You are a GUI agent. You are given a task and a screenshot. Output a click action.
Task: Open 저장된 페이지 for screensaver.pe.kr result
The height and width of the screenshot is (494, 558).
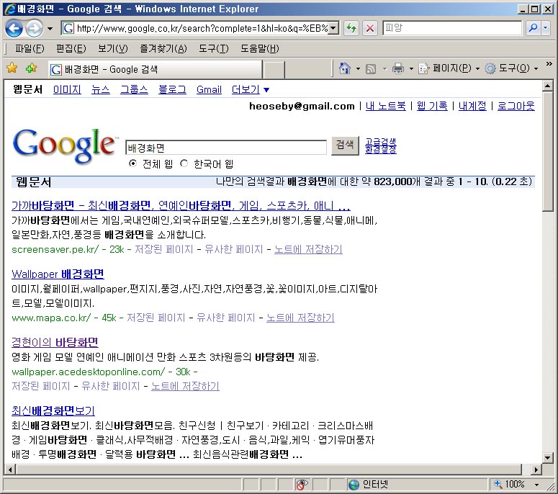pyautogui.click(x=163, y=249)
